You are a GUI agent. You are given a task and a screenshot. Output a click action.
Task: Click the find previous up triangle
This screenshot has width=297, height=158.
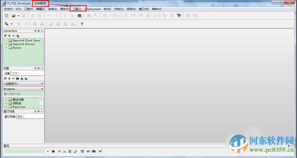(65, 151)
